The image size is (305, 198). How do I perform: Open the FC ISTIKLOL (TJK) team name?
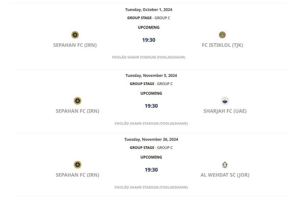pyautogui.click(x=222, y=45)
